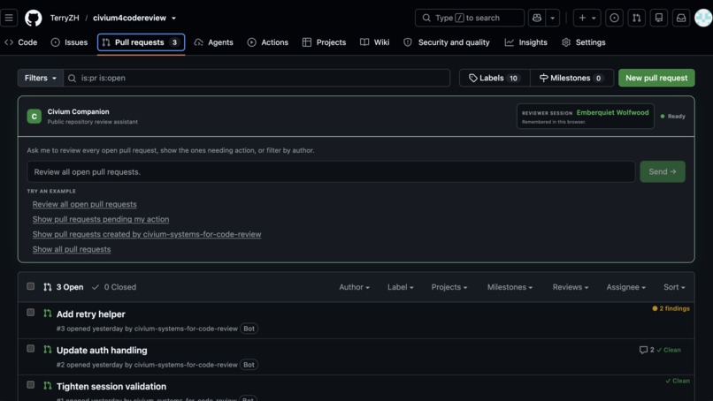This screenshot has height=401, width=713.
Task: Switch to the Projects tab
Action: (325, 42)
